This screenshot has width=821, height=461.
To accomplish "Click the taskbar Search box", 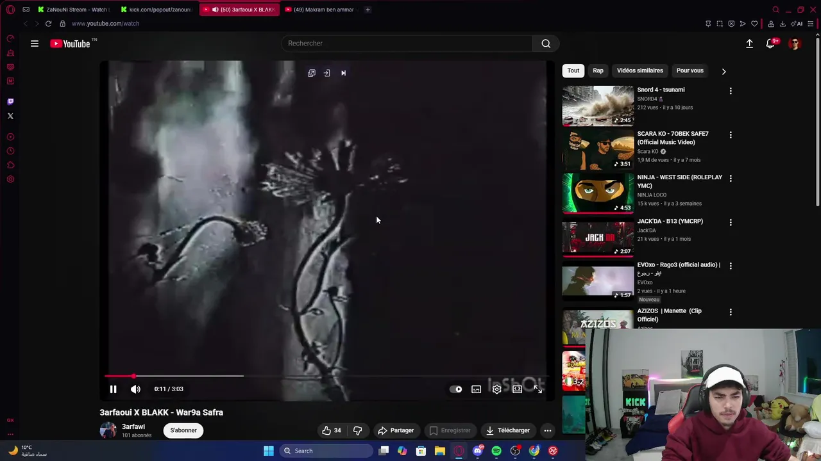I will [x=326, y=451].
